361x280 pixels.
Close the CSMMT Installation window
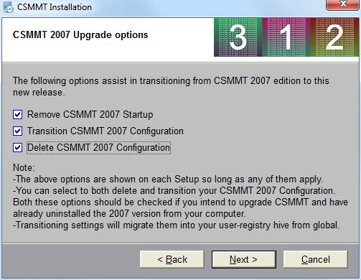pos(343,4)
